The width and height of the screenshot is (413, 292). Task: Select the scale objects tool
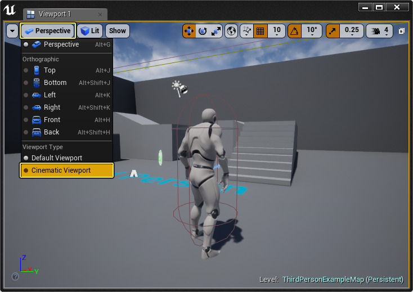pos(216,31)
